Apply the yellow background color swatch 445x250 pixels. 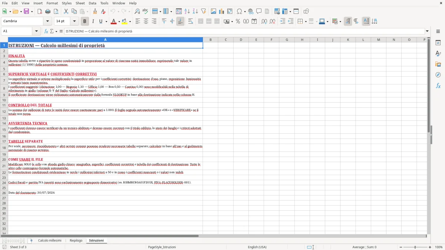coord(125,21)
